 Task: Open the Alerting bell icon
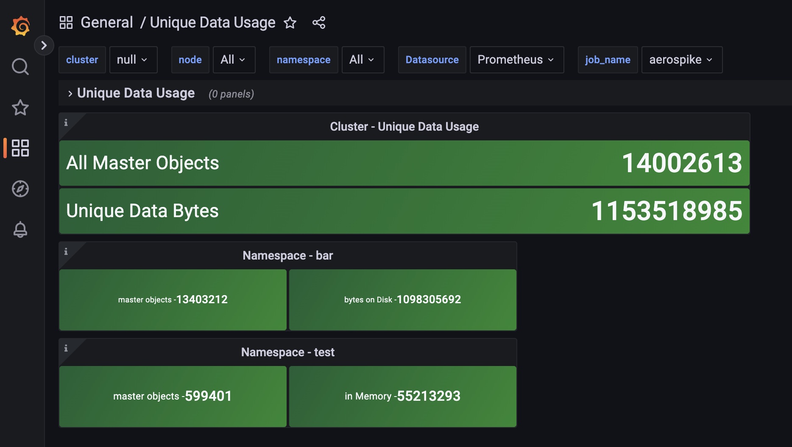[x=20, y=229]
